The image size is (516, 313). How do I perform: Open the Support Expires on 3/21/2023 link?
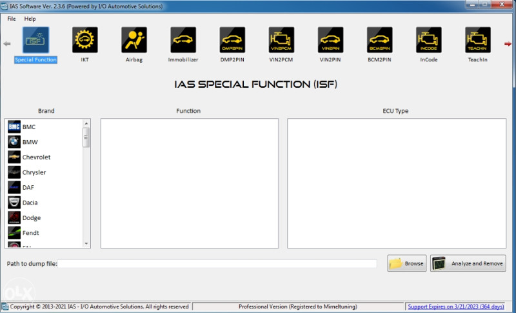pos(456,307)
